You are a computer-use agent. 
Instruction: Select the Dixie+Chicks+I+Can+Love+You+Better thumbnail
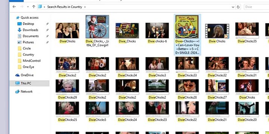[187, 26]
